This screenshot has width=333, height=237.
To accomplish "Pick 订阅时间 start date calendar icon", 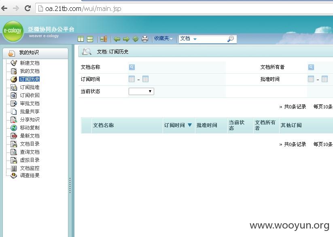I will point(132,79).
